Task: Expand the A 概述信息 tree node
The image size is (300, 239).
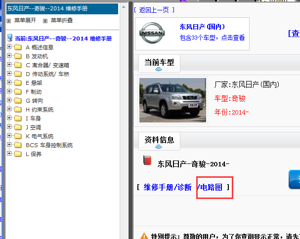Action: 9,46
